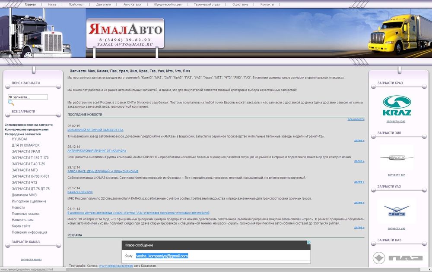Click the запчасти зил link
The width and height of the screenshot is (432, 272).
coord(397,175)
